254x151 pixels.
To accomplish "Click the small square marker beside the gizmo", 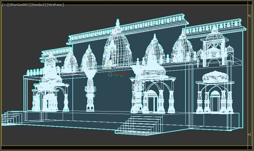I will point(110,74).
